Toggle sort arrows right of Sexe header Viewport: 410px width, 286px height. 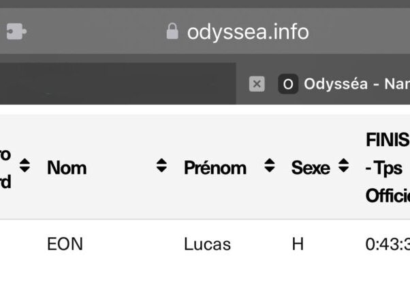point(343,165)
